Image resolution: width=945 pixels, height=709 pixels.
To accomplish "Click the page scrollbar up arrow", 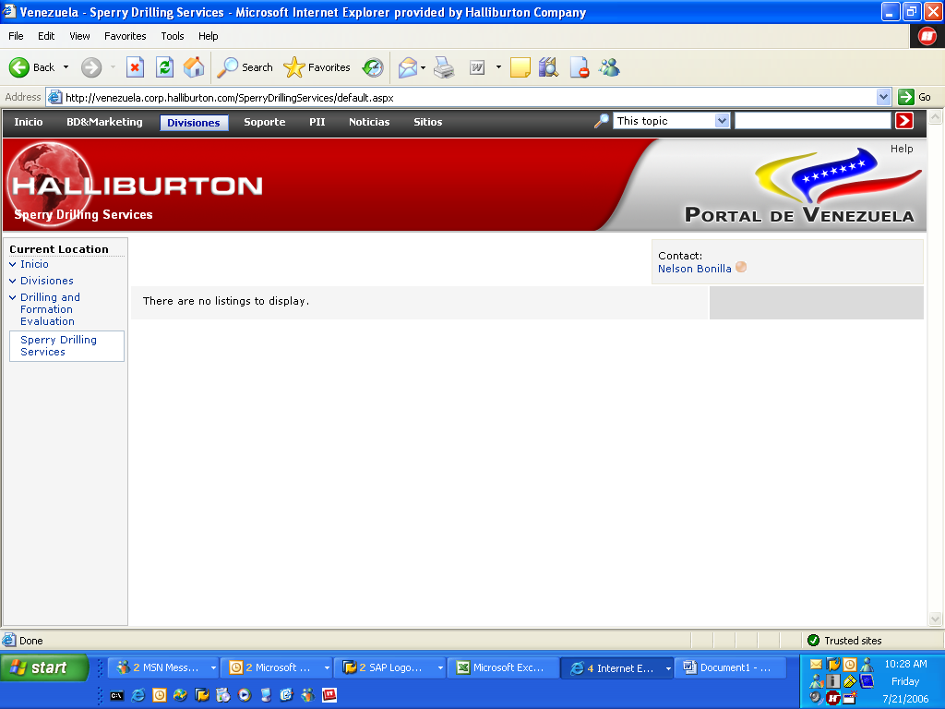I will click(x=935, y=117).
